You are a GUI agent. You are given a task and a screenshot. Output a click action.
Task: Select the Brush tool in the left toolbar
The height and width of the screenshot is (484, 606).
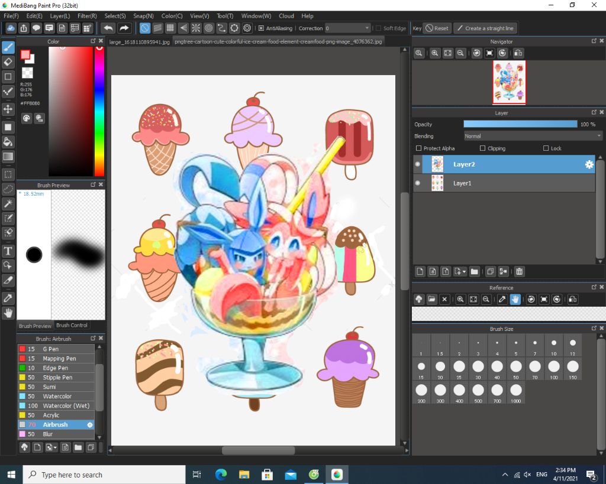tap(8, 47)
